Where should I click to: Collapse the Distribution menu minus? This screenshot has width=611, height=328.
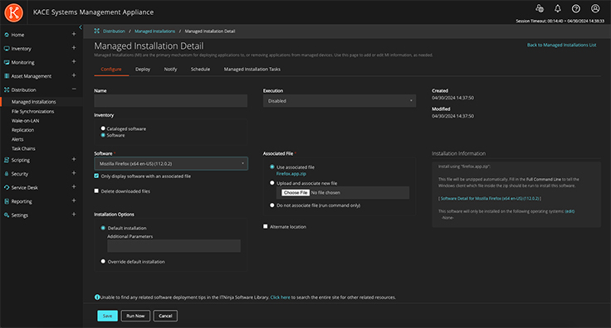pyautogui.click(x=74, y=89)
